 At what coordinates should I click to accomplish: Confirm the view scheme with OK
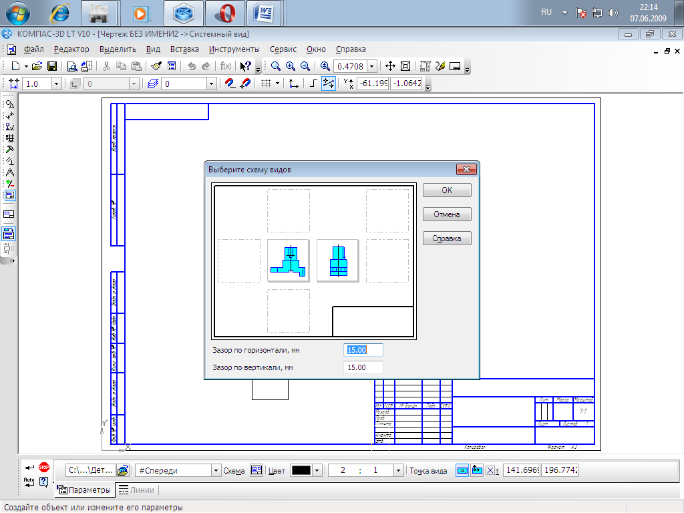pyautogui.click(x=447, y=190)
